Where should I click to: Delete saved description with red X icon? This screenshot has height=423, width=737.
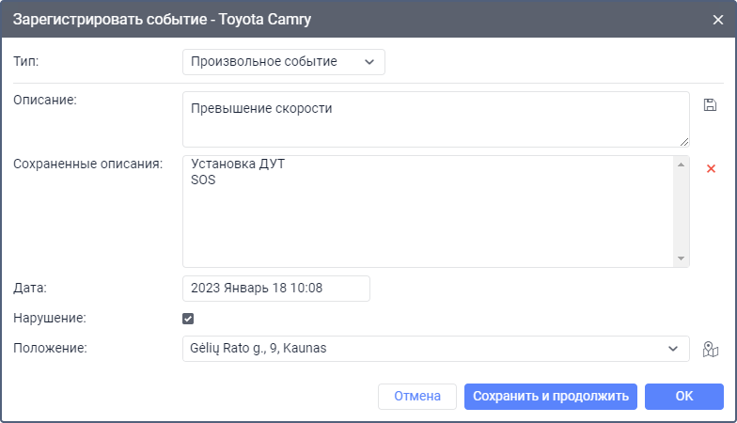tap(711, 168)
